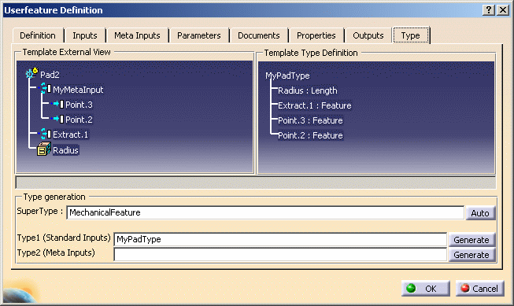The width and height of the screenshot is (514, 306).
Task: Click the Point.2 input arrow icon
Action: [58, 119]
